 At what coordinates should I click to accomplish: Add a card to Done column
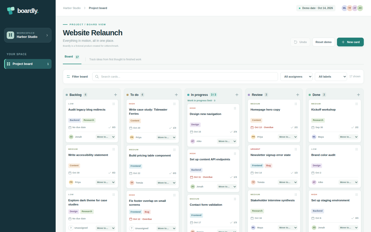pos(358,95)
